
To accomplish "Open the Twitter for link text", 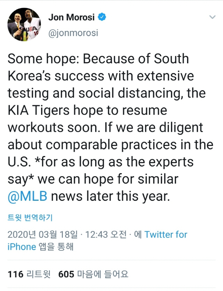I will (166, 235).
